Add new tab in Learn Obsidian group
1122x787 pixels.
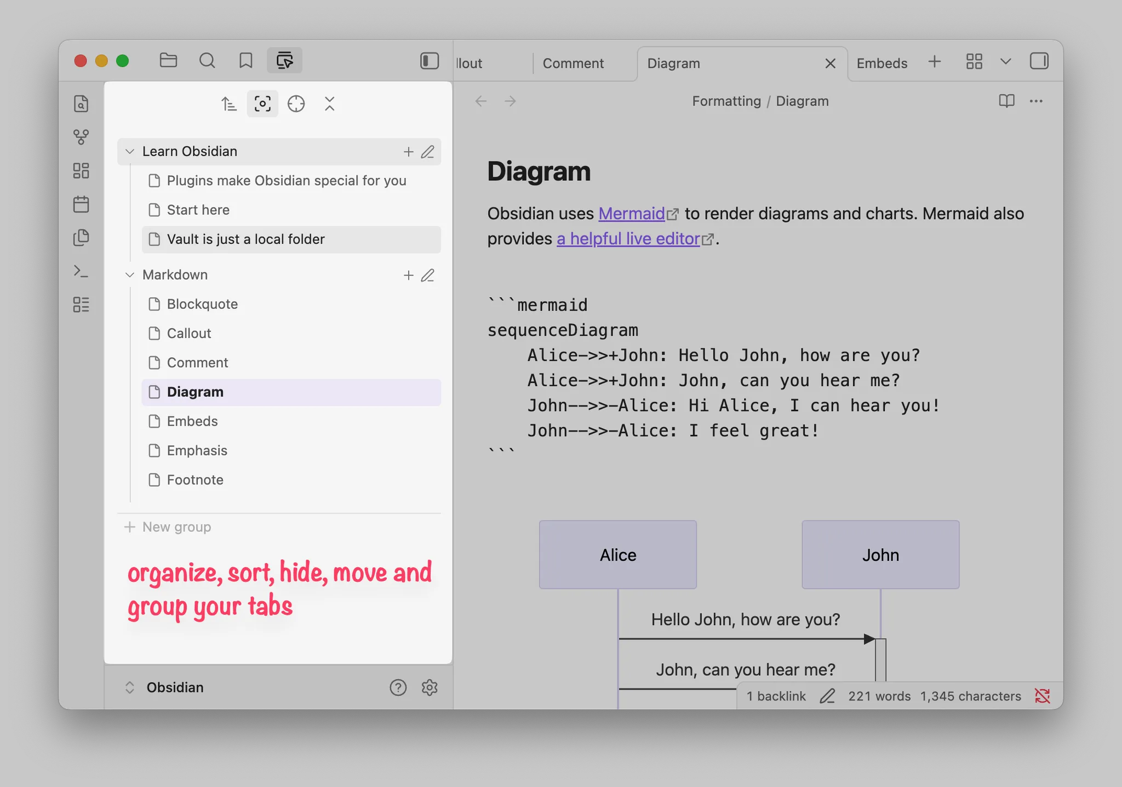(x=408, y=152)
